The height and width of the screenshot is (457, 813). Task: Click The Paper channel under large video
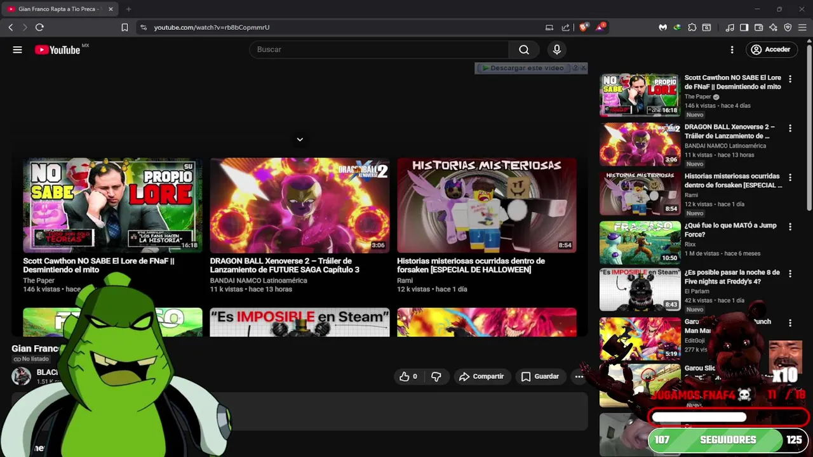39,281
